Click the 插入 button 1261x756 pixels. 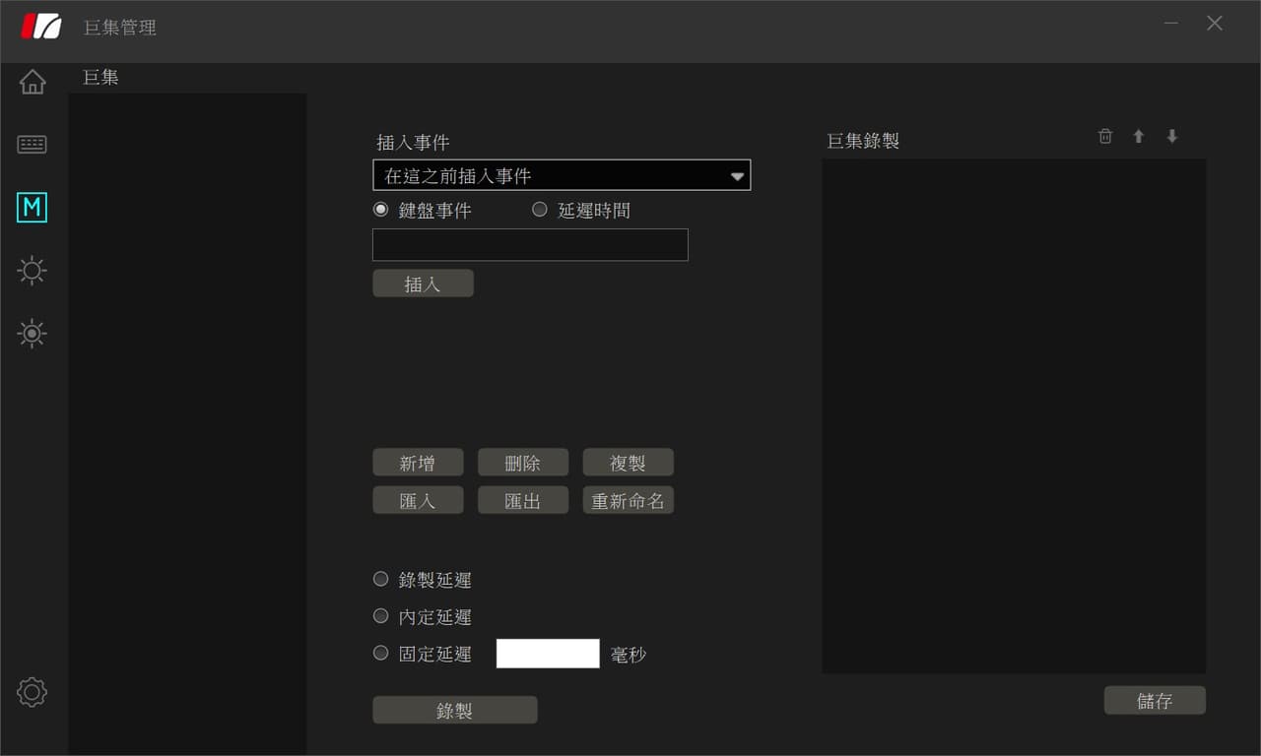point(423,283)
